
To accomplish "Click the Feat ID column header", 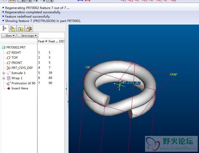I will 53,41.
